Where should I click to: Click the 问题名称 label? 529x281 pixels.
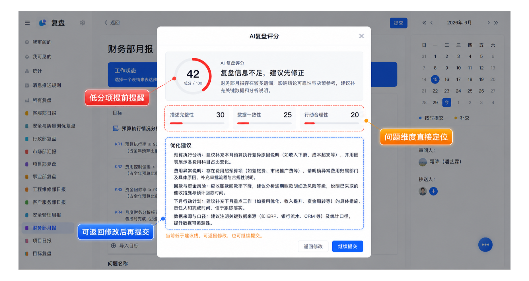(x=118, y=264)
